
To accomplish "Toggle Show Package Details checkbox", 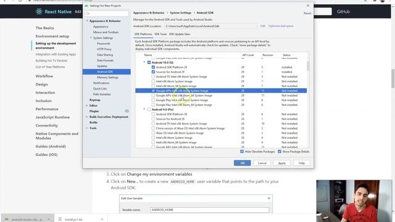I will 280,152.
